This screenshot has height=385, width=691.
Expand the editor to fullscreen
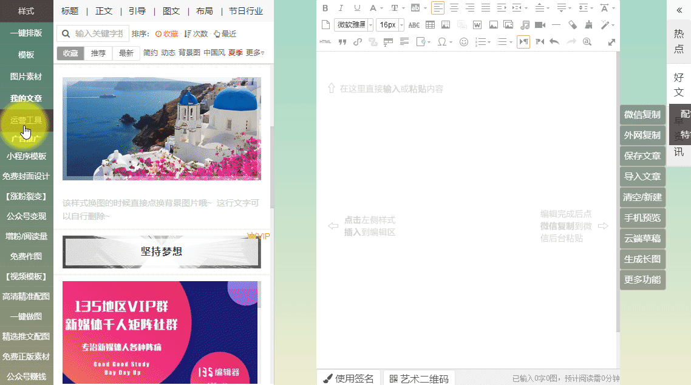(611, 43)
